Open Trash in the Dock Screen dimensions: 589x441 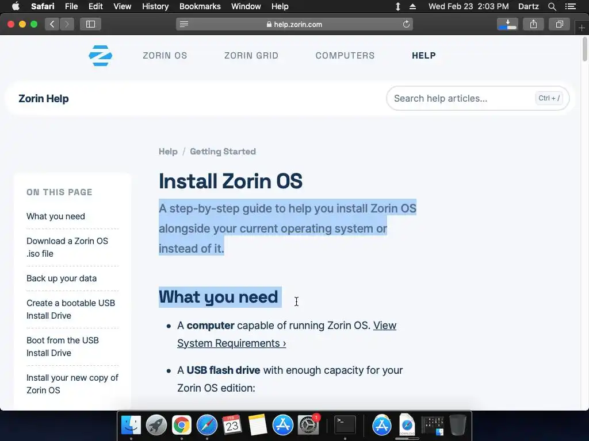point(457,425)
